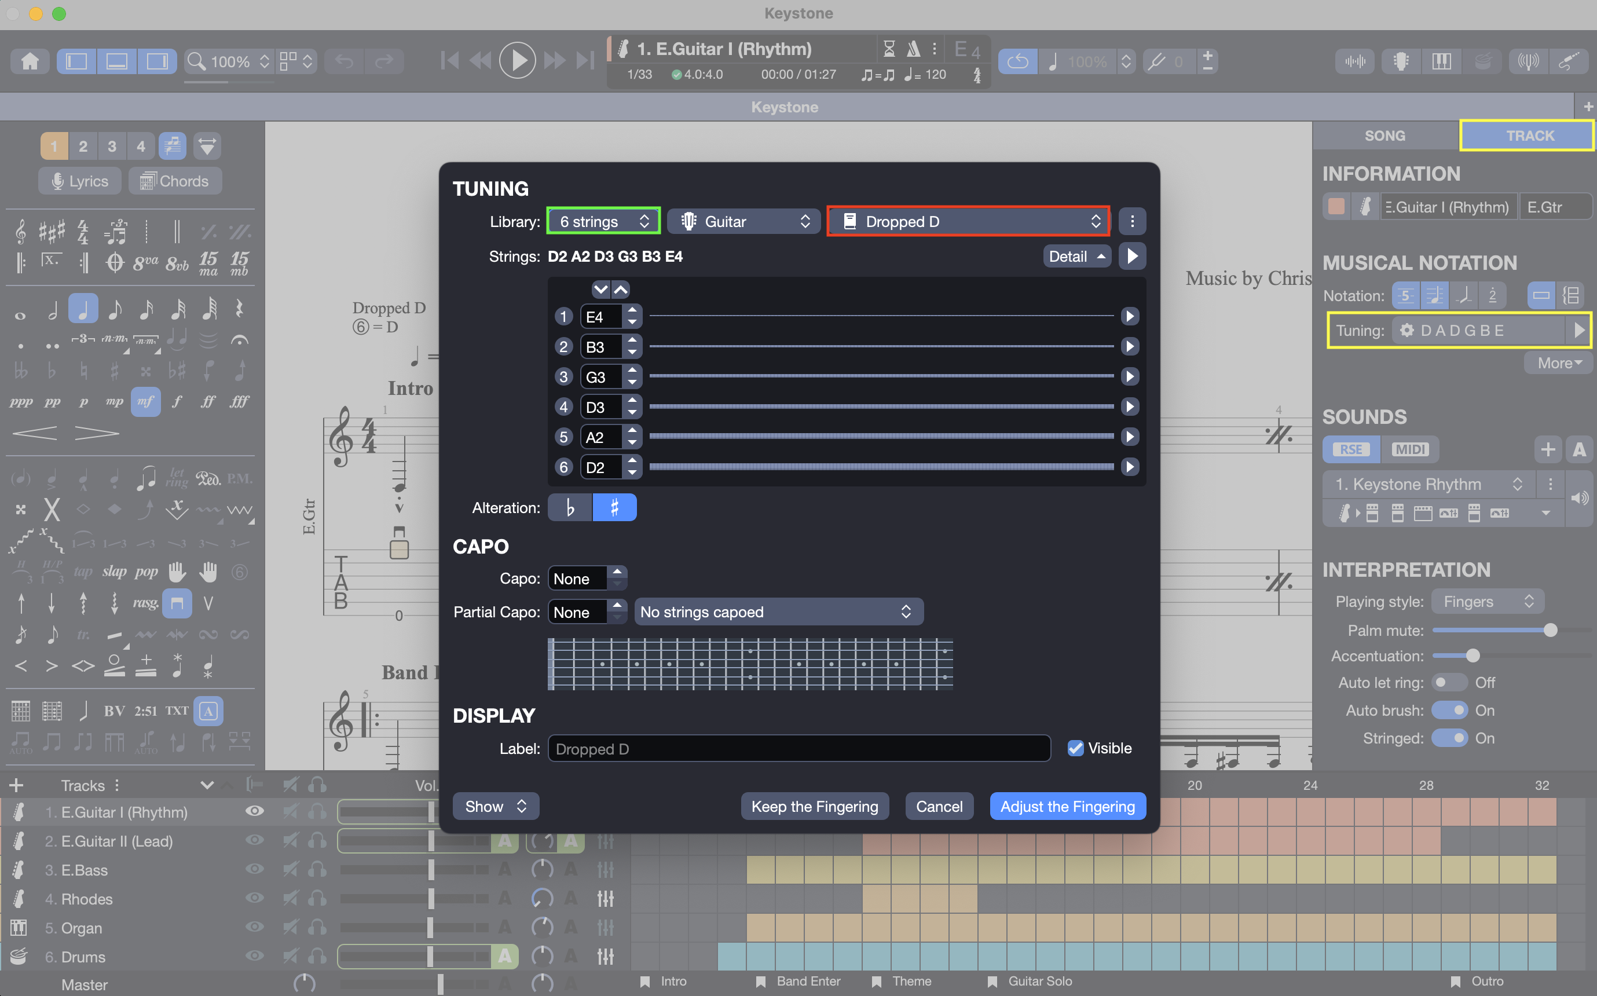Screen dimensions: 1597x996
Task: Click the Capo value stepper
Action: coord(617,578)
